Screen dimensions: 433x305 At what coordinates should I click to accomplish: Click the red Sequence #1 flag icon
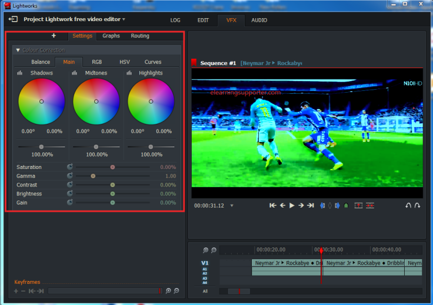tap(194, 63)
